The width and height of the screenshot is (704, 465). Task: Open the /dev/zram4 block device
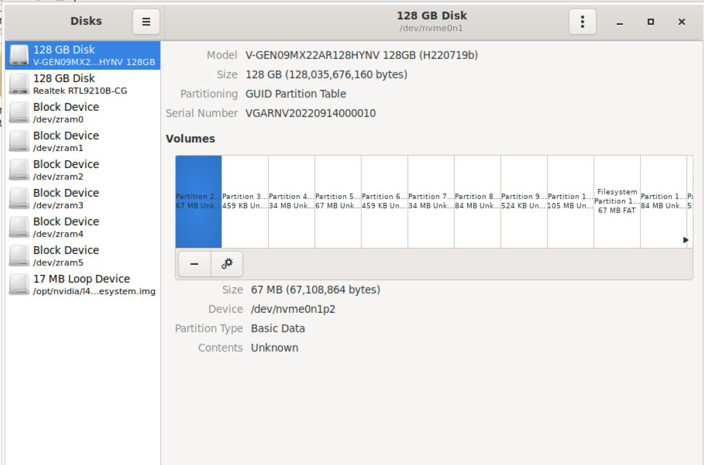pos(83,227)
